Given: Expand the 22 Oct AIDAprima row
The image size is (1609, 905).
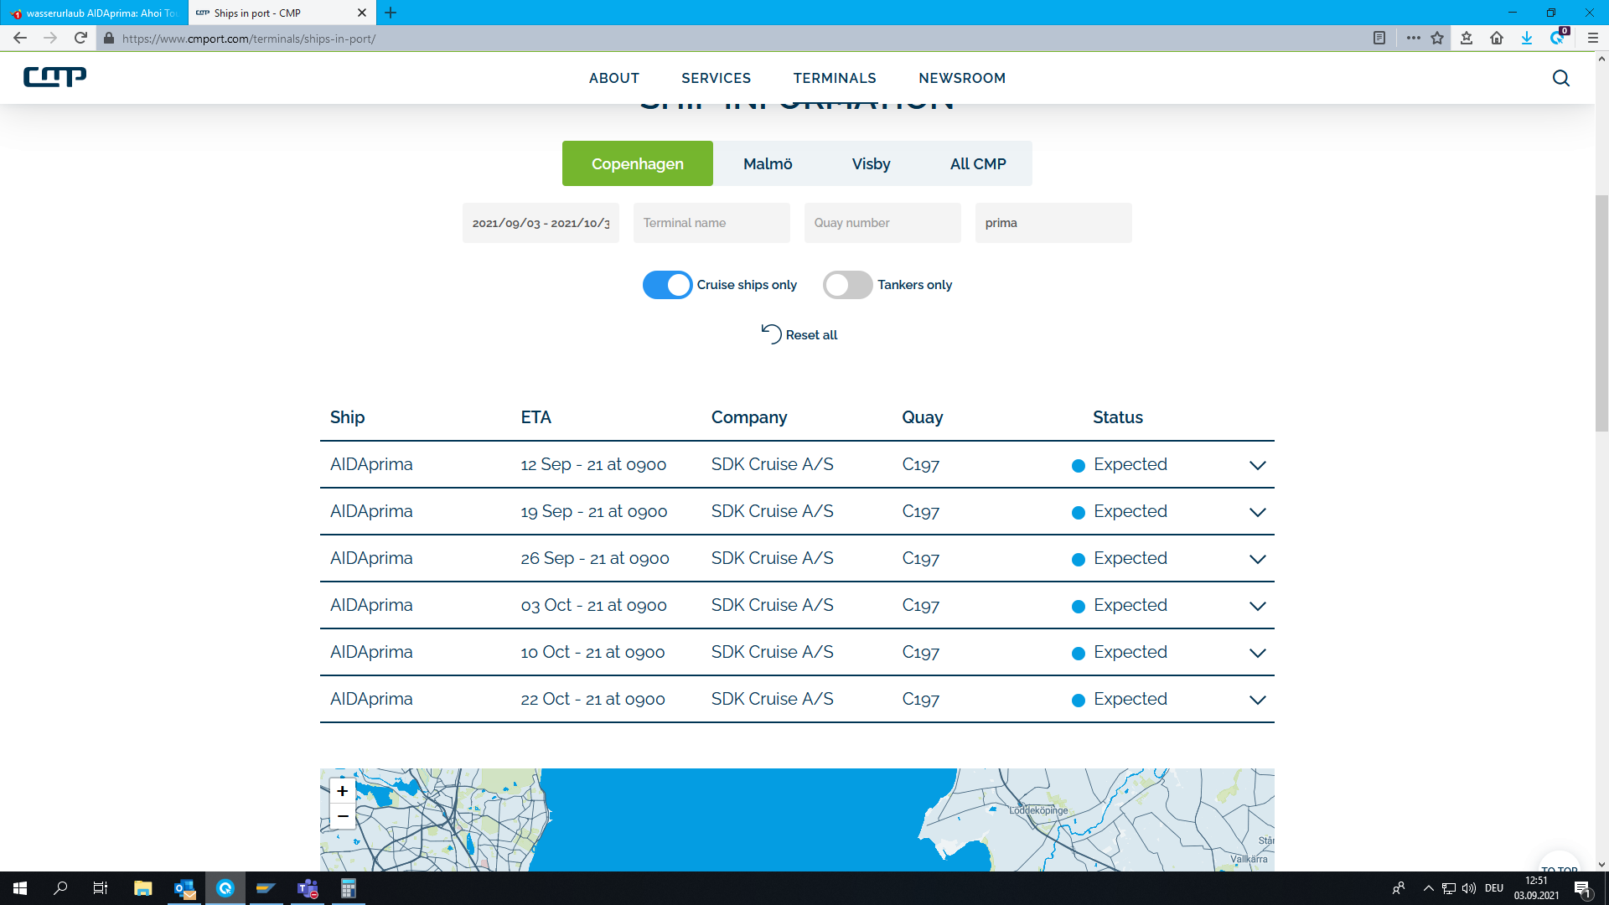Looking at the screenshot, I should [x=1257, y=700].
